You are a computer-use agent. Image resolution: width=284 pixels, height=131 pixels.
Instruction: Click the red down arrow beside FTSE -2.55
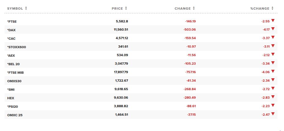273,20
